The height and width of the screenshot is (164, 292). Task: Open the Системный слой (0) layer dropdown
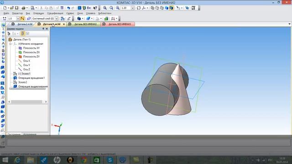tap(57, 19)
